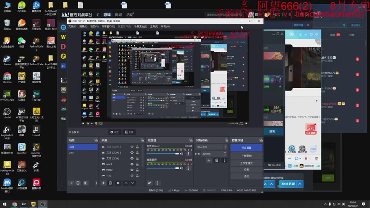Open the File menu in OBS
The image size is (370, 208).
pos(72,26)
